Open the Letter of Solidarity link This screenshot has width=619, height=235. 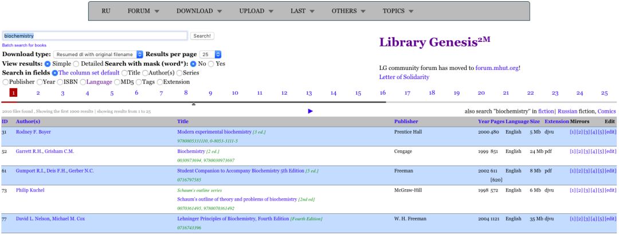point(404,77)
